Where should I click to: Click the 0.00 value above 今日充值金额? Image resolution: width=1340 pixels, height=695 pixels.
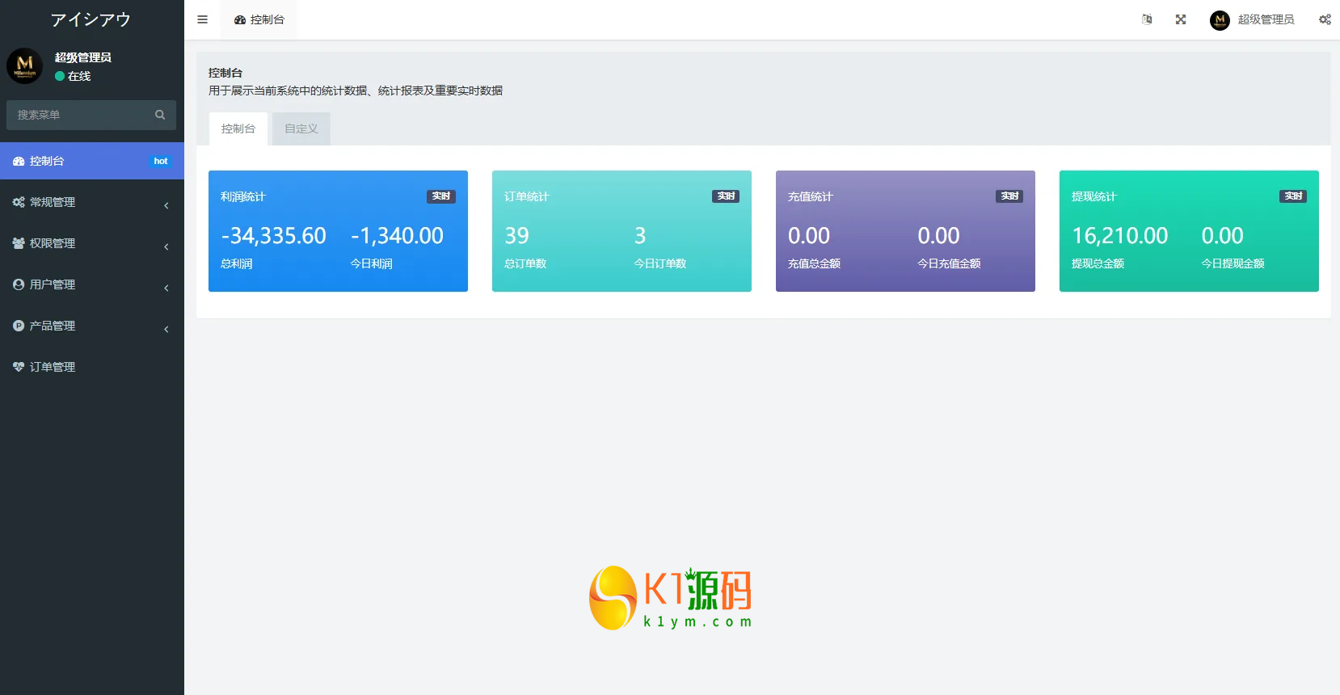pos(938,236)
